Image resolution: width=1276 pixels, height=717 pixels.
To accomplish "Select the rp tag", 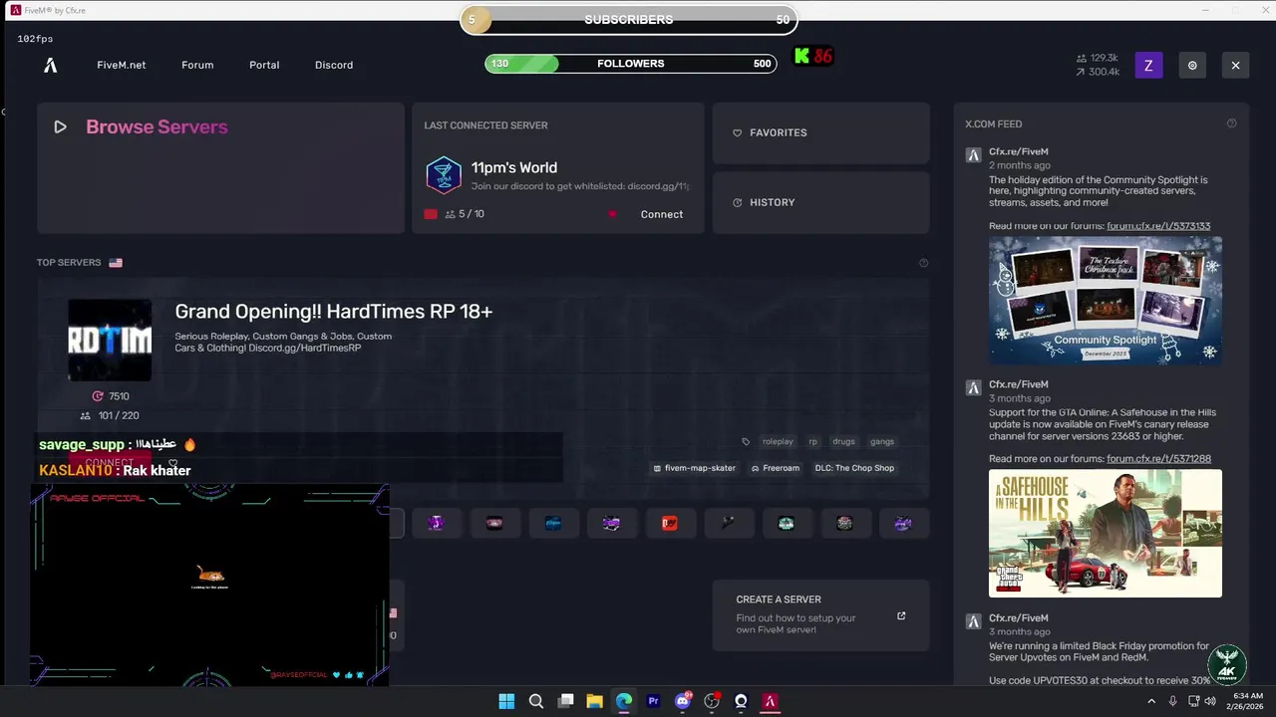I will (x=812, y=441).
